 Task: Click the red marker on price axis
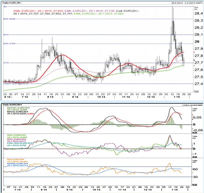[194, 52]
